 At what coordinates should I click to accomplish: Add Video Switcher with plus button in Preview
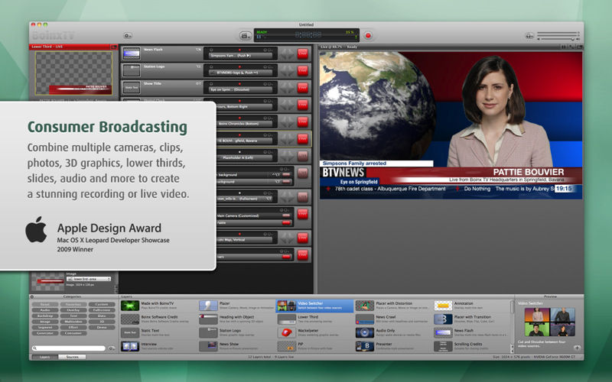coord(577,348)
